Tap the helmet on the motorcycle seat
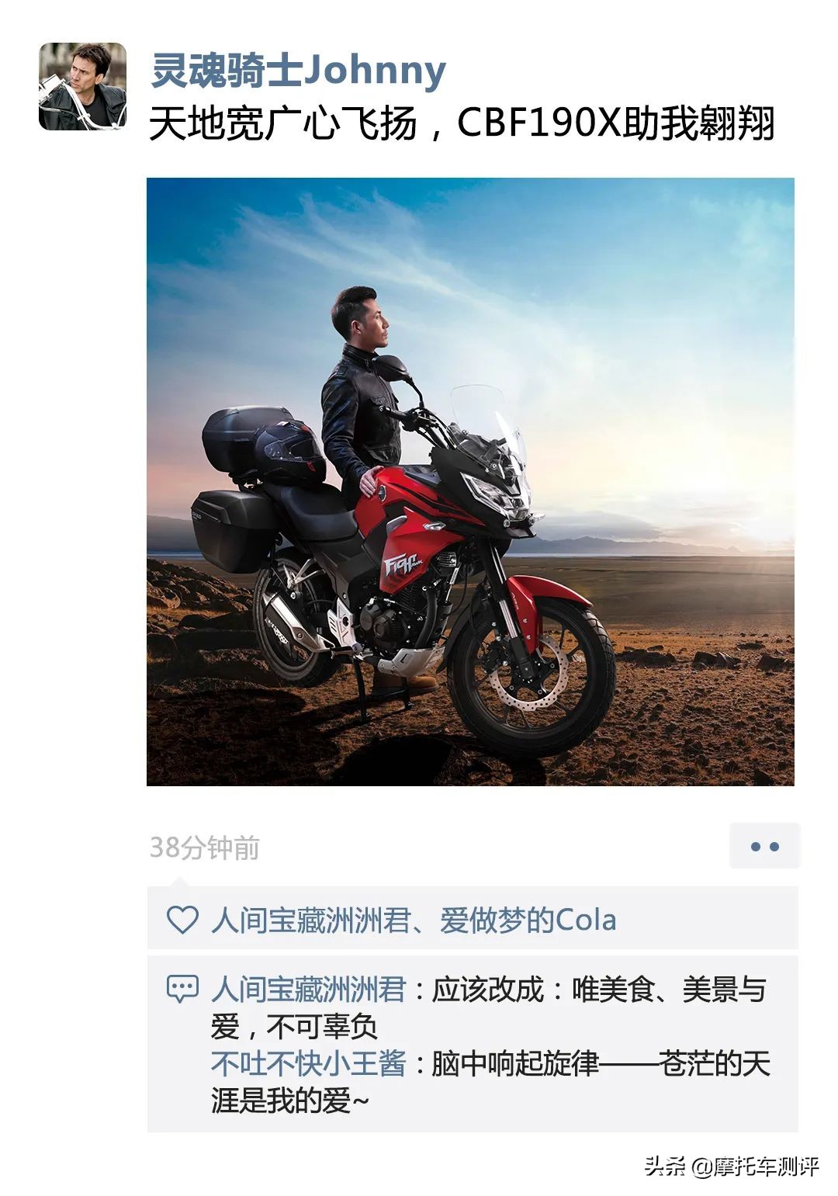The image size is (838, 1196). [292, 452]
